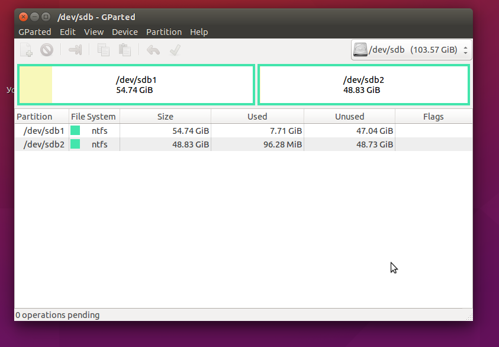
Task: Click the Paste partition toolbar icon
Action: [124, 50]
